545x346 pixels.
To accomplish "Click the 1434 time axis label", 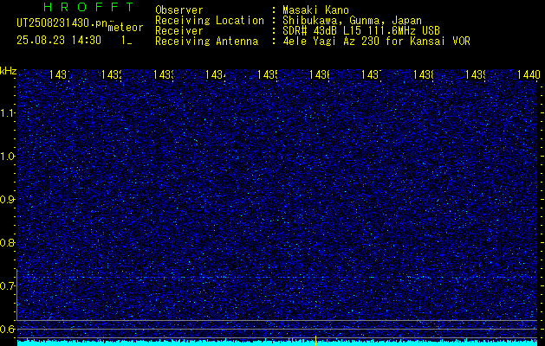I will [216, 74].
